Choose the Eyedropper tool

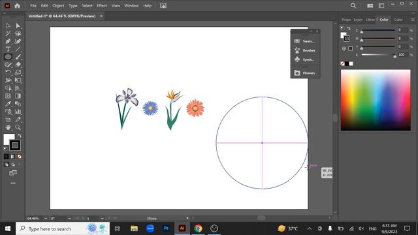[x=8, y=104]
